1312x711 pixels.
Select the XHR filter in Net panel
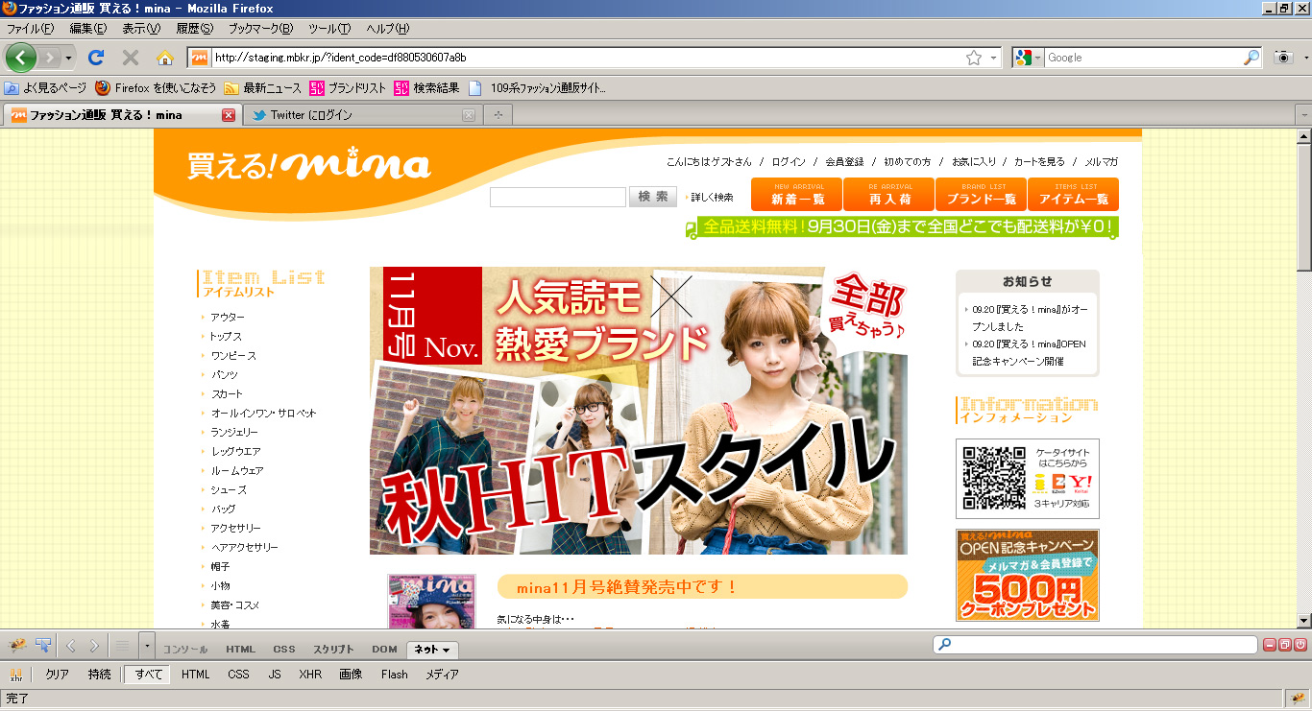tap(310, 675)
